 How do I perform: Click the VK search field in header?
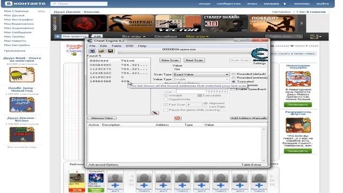click(x=79, y=4)
